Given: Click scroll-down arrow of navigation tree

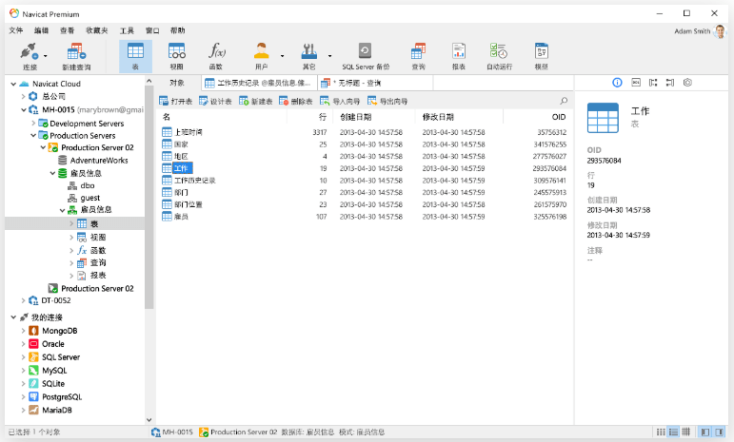Looking at the screenshot, I should tap(149, 419).
